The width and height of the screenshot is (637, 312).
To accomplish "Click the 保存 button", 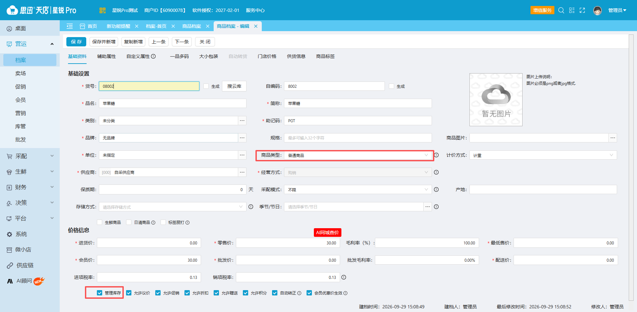I will [x=76, y=42].
